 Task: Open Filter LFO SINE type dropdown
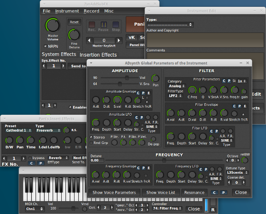click(227, 140)
